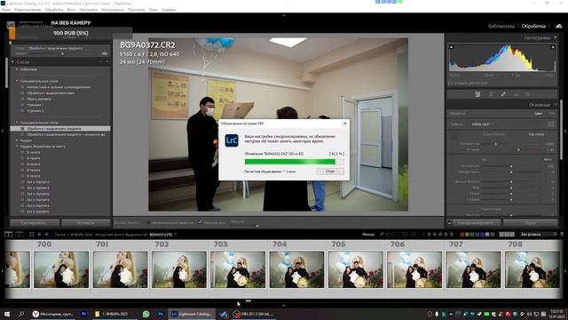Go forward with filmstrip right arrow
Image resolution: width=568 pixels, height=320 pixels.
[x=46, y=235]
